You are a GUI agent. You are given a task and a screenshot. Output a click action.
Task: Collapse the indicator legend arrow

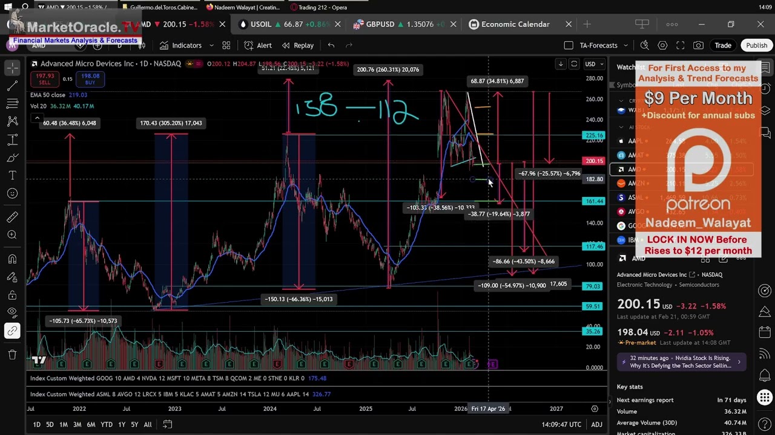click(37, 118)
